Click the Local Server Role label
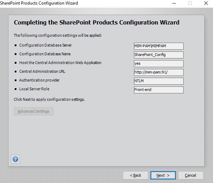Image resolution: width=213 pixels, height=183 pixels. click(x=34, y=89)
